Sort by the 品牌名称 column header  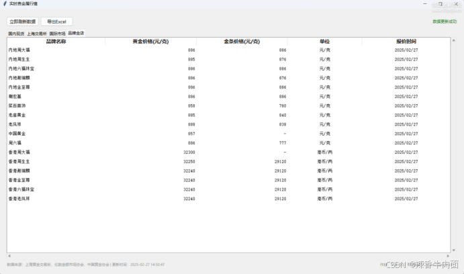pyautogui.click(x=56, y=42)
